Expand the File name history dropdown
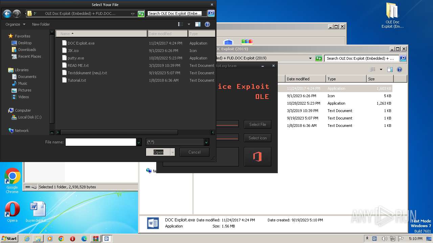Viewport: 433px width, 243px height. click(x=139, y=142)
